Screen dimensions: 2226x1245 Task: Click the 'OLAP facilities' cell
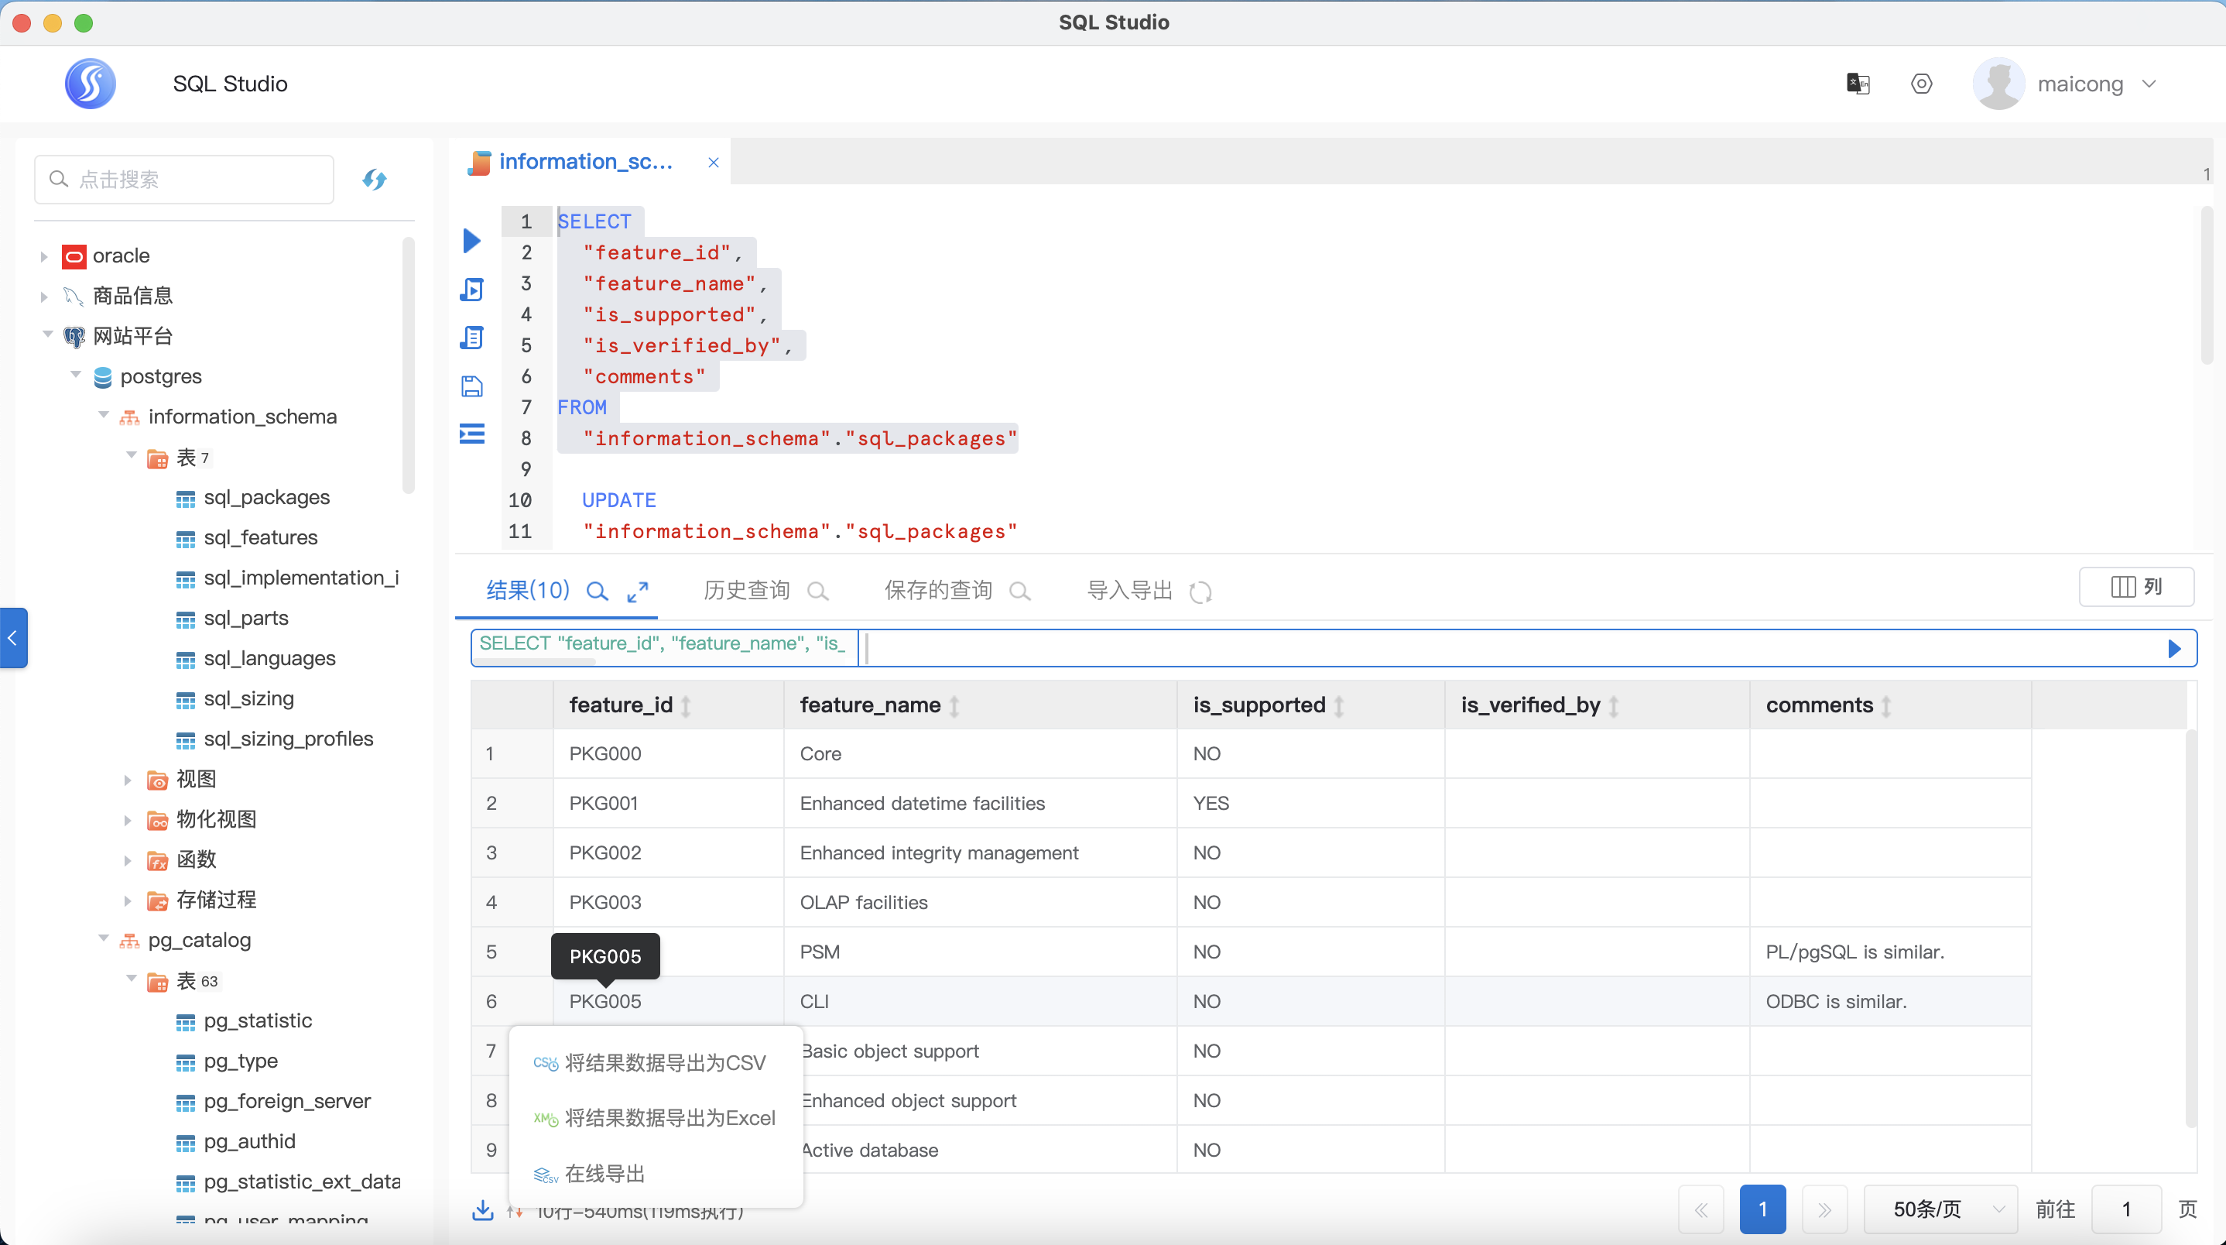pos(980,903)
